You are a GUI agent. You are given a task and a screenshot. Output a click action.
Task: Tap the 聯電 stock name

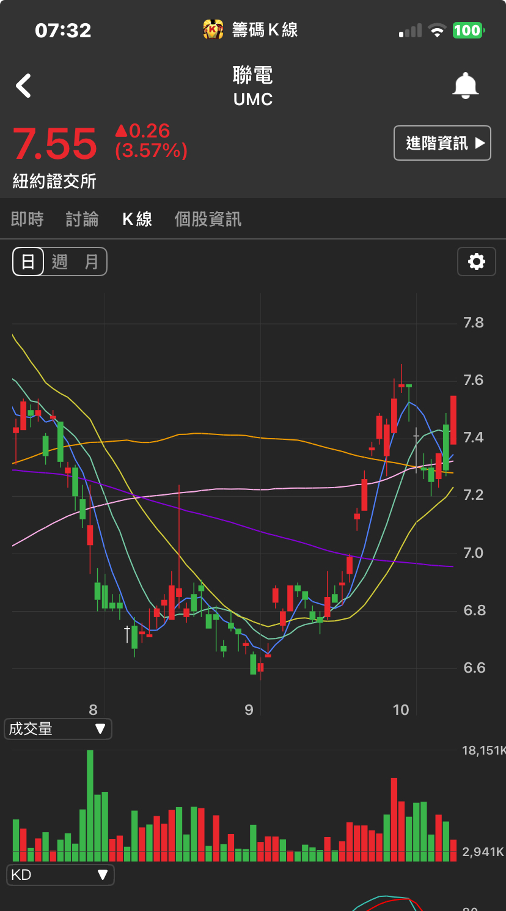pyautogui.click(x=253, y=75)
